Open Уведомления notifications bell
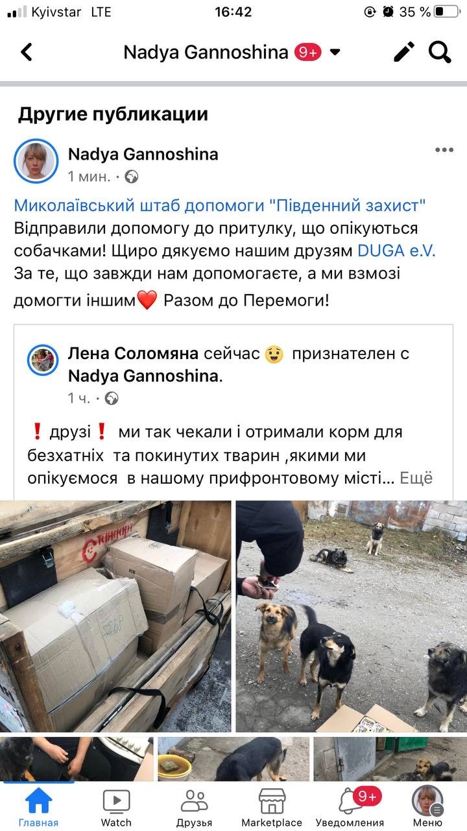The height and width of the screenshot is (831, 467). tap(350, 807)
